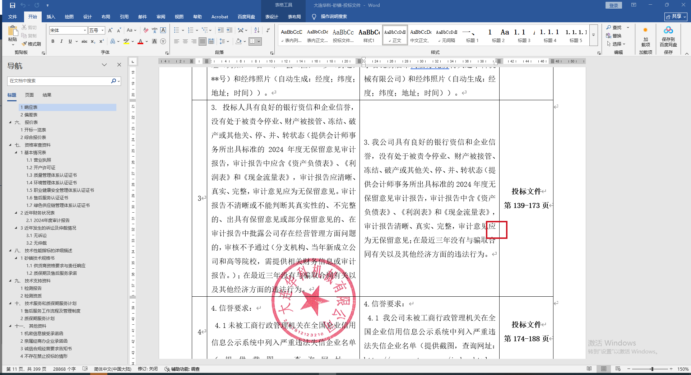Activate the Format Painter (格式刷)
The height and width of the screenshot is (375, 691).
pyautogui.click(x=31, y=44)
